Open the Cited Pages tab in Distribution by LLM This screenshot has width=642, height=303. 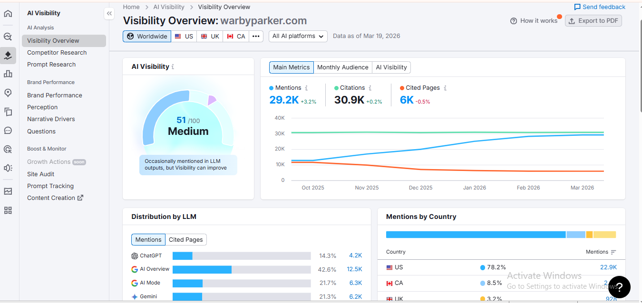(x=186, y=239)
